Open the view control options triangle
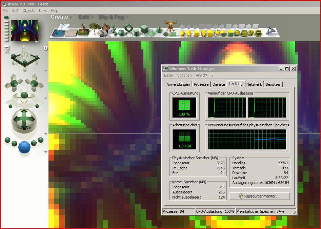Screen dimensions: 321x229 coord(46,70)
